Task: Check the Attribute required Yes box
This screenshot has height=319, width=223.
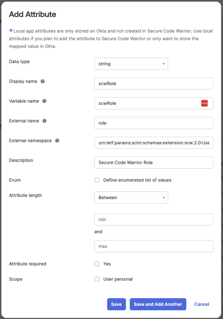Action: click(97, 264)
